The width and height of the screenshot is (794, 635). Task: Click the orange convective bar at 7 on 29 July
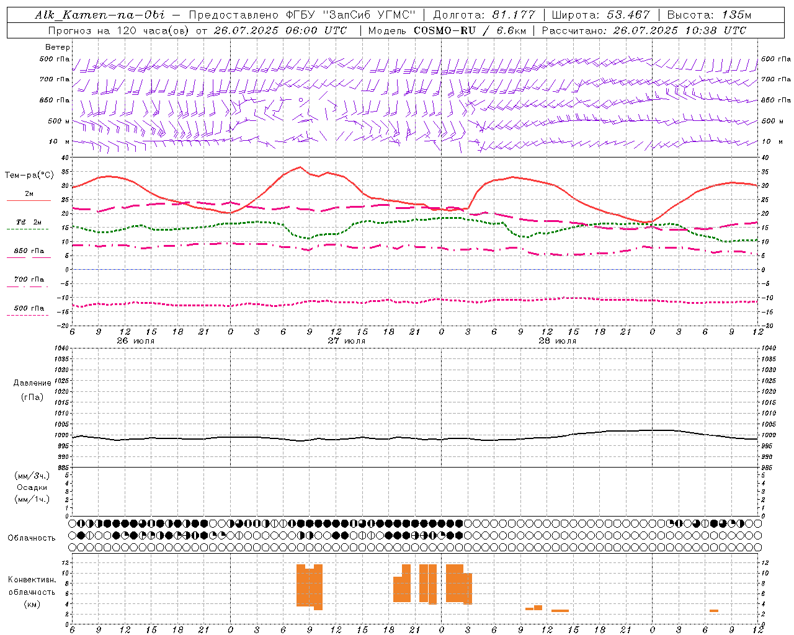pos(714,611)
